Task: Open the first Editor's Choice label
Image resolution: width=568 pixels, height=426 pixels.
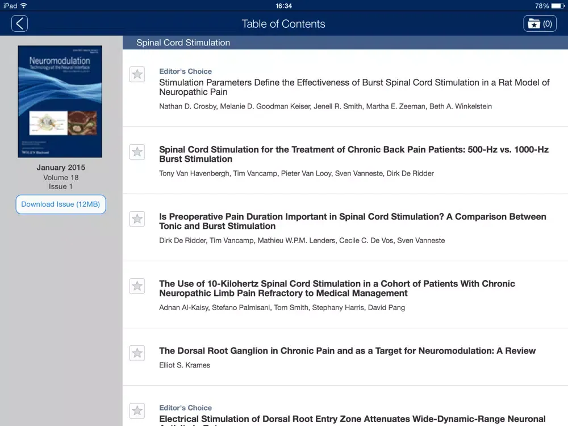Action: tap(185, 71)
